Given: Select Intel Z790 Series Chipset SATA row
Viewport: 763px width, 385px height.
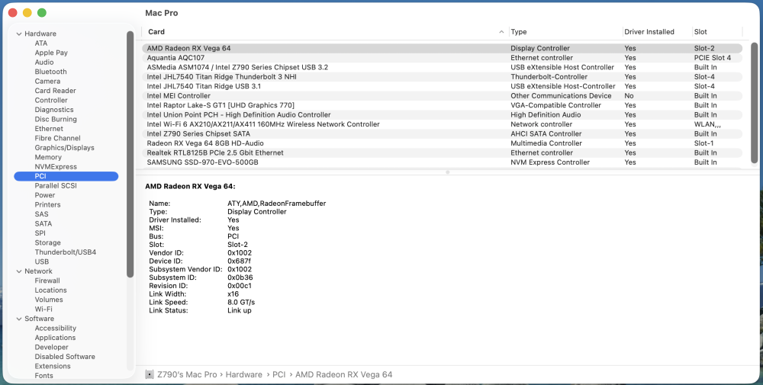Looking at the screenshot, I should 442,133.
